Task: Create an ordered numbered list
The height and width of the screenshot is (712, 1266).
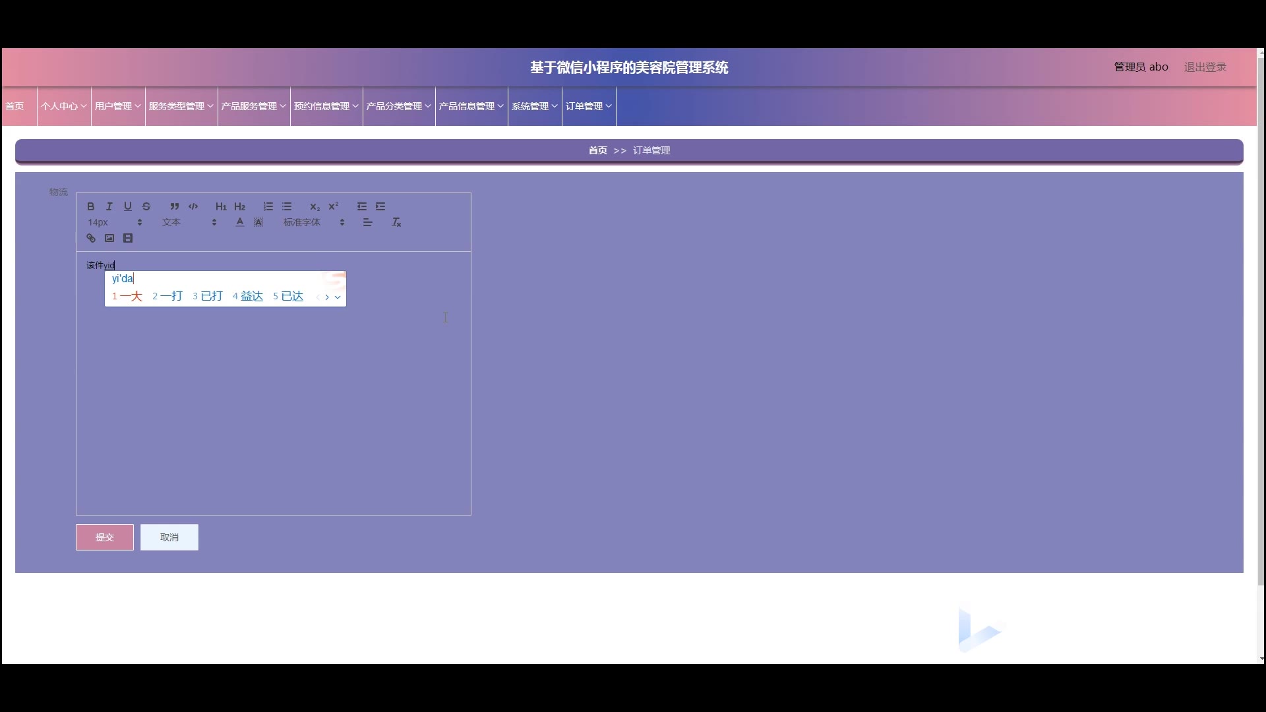Action: pyautogui.click(x=268, y=206)
